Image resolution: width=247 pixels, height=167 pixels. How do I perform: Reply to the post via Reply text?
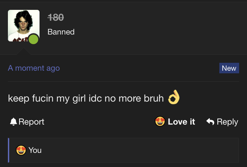click(227, 122)
